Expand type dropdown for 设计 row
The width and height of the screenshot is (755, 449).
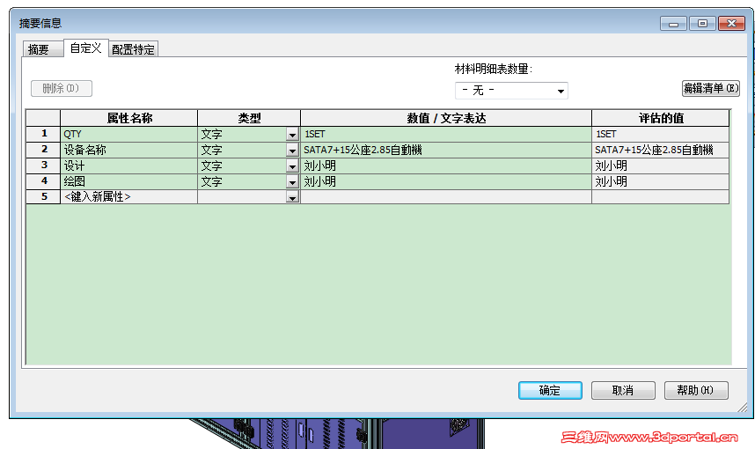[292, 166]
